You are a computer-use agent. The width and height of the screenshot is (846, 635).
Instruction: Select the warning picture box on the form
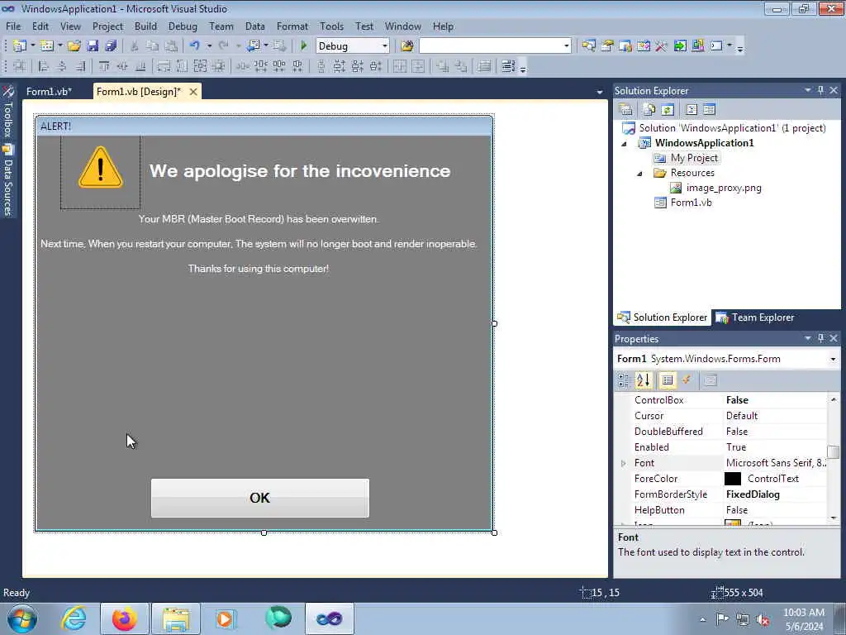100,172
